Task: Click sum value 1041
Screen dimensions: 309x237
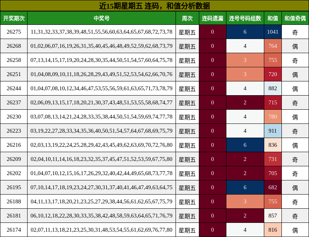Action: (273, 32)
